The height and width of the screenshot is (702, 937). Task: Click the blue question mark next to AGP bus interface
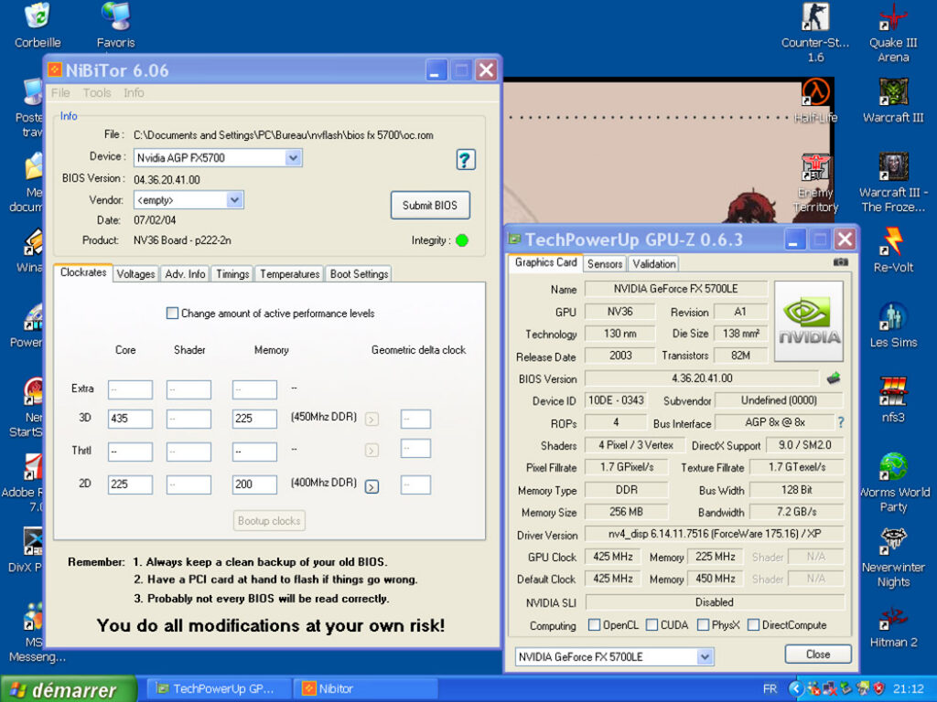[x=840, y=423]
